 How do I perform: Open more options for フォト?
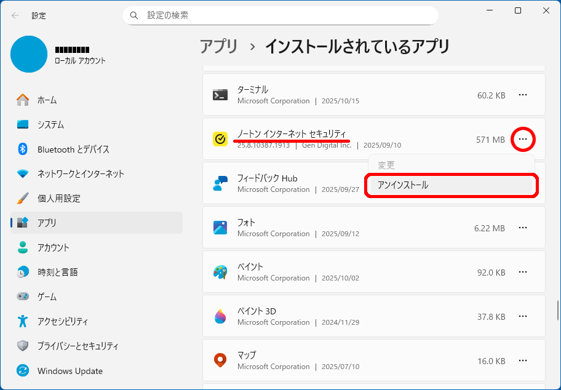click(x=523, y=228)
